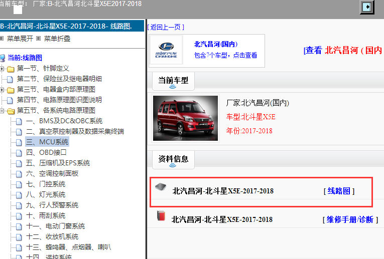The height and width of the screenshot is (259, 384).
Task: Select 十三、蜂鸣器、点烟器、喇叭
Action: 69,247
